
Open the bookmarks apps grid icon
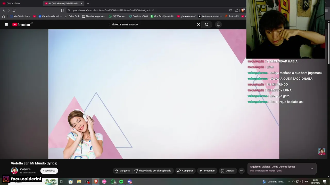pyautogui.click(x=3, y=16)
